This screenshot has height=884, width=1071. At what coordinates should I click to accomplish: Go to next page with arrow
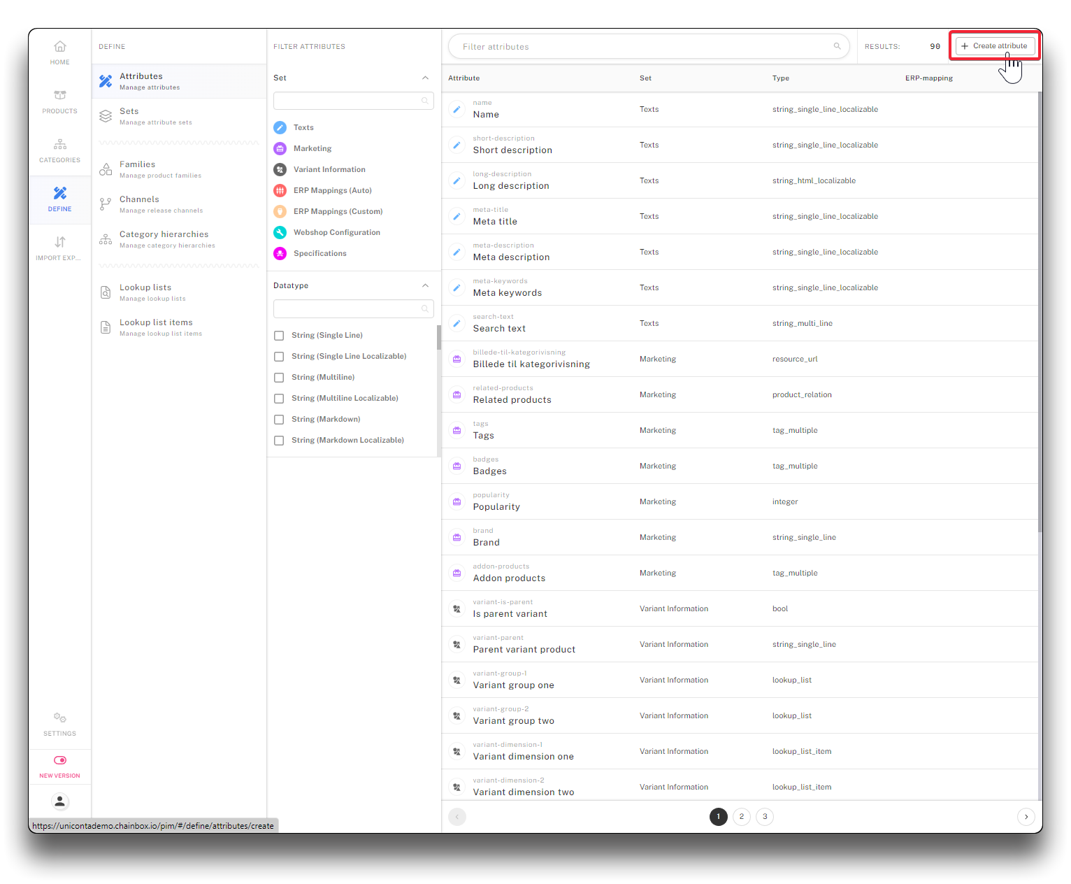[1026, 817]
